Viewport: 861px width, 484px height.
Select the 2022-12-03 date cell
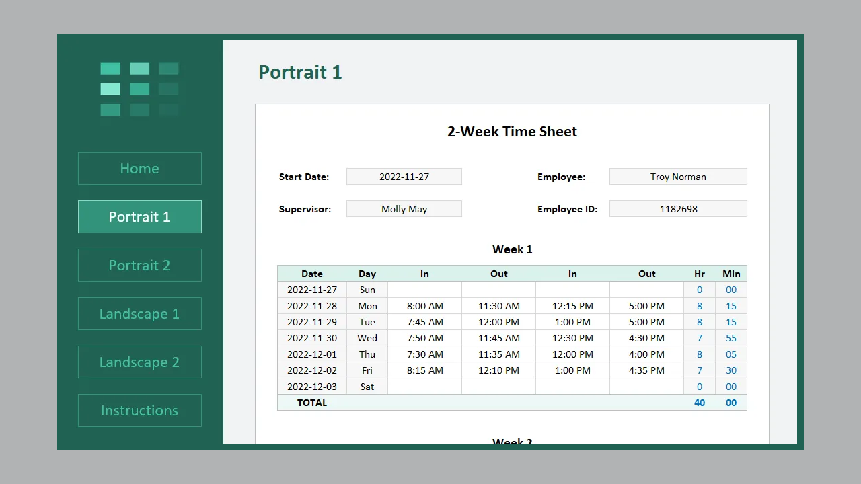point(312,387)
